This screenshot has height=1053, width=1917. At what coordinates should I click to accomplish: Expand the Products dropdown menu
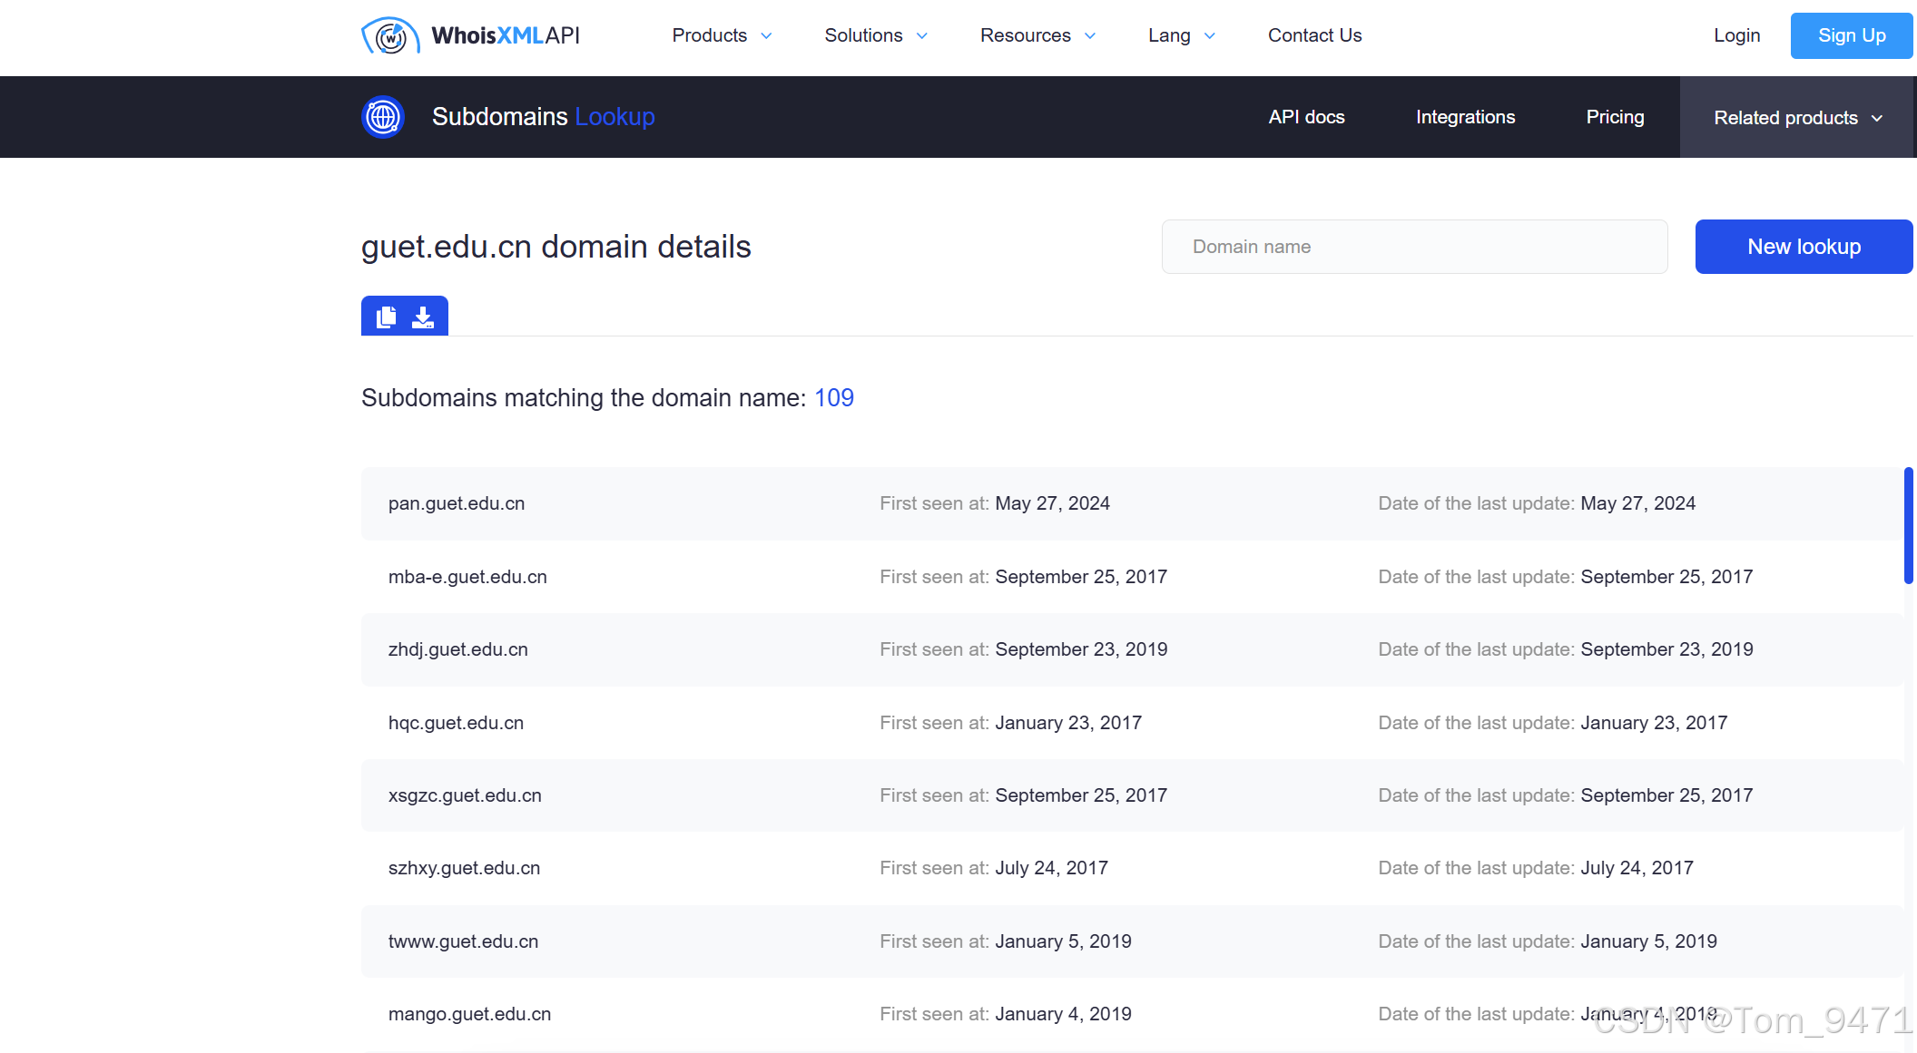[x=722, y=35]
